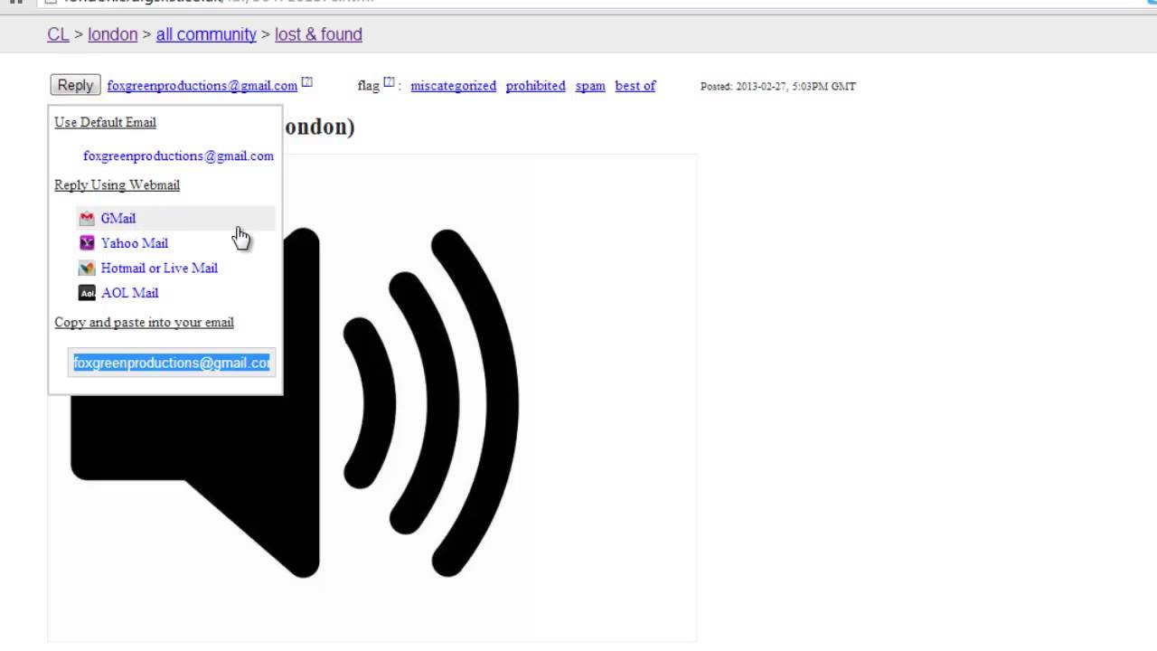This screenshot has width=1157, height=651.
Task: Click the AOL Mail black icon
Action: (87, 293)
